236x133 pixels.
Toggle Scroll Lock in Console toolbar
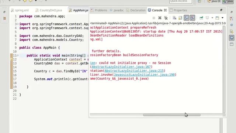tap(180, 18)
